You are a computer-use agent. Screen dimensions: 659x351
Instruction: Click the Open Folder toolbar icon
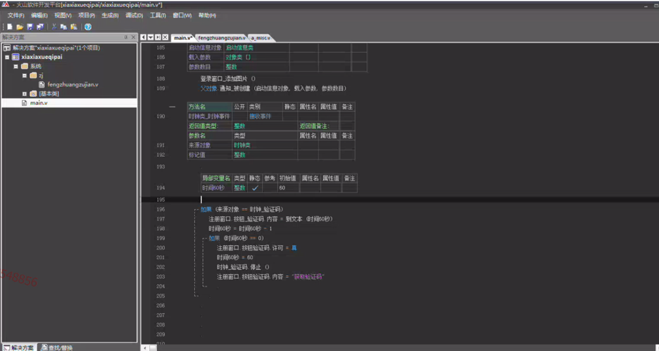tap(20, 27)
